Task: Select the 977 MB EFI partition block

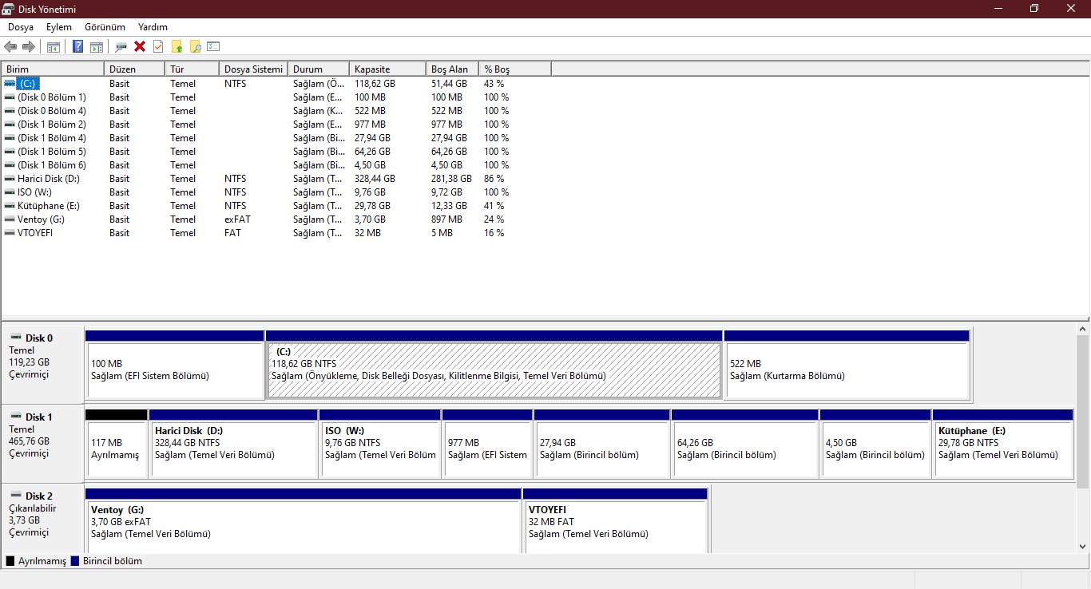Action: point(487,444)
